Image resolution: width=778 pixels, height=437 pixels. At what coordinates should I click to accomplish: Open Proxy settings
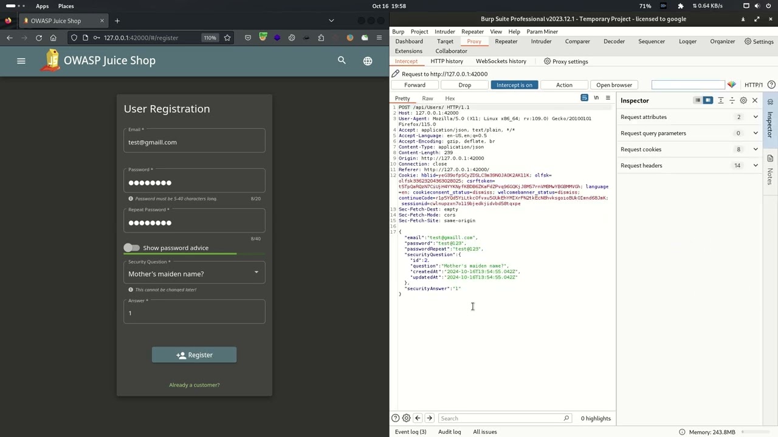click(x=566, y=61)
